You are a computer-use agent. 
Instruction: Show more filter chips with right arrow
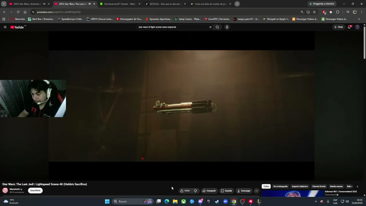357,187
